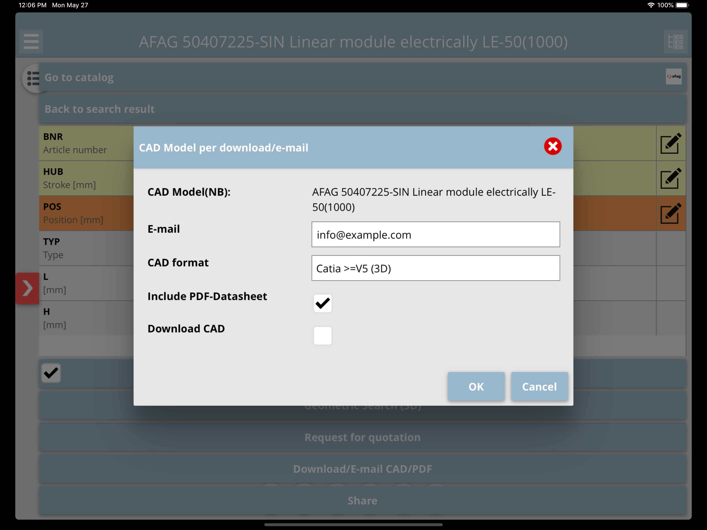Open Download/E-mail CAD/PDF
The width and height of the screenshot is (707, 530).
click(x=363, y=469)
